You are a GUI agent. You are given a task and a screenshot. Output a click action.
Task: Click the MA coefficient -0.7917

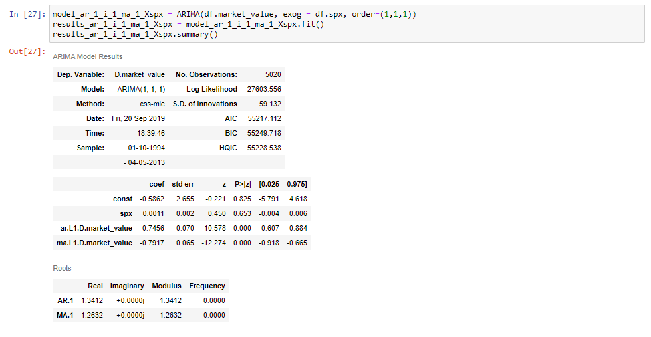coord(152,243)
